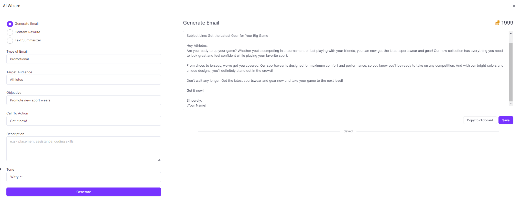Select the Generate Email option

pyautogui.click(x=10, y=24)
